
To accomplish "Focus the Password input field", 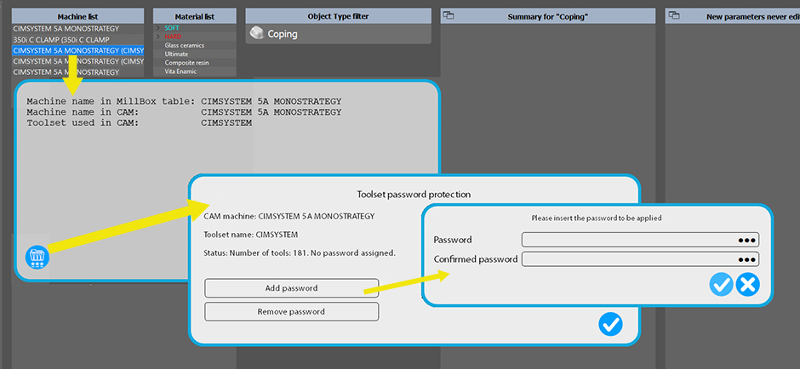I will pos(640,240).
